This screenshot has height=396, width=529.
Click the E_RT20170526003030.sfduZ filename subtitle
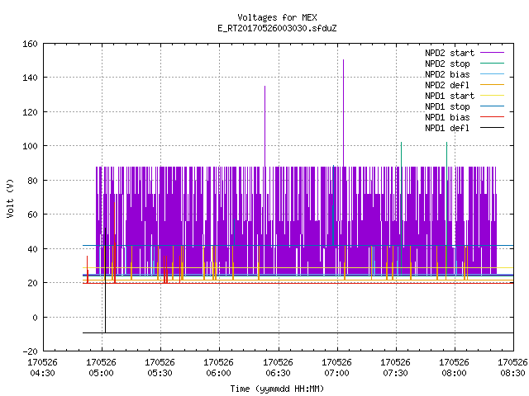(x=277, y=28)
